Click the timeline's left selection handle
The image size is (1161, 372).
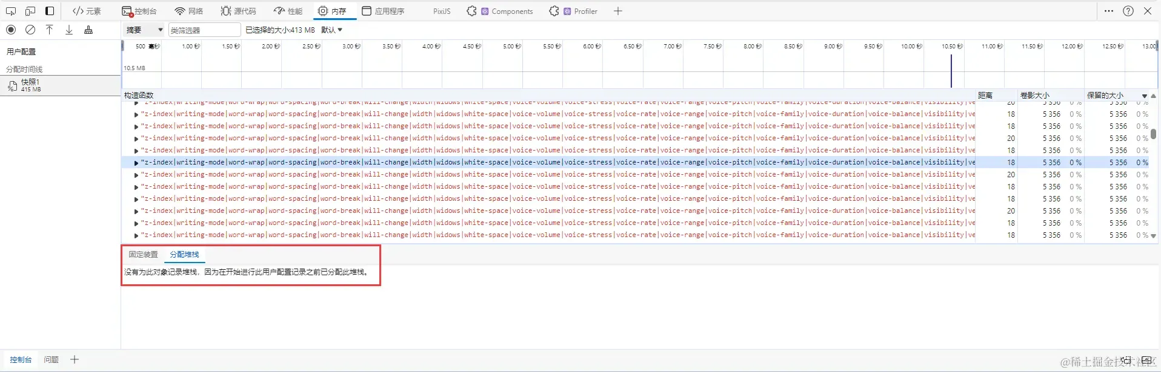coord(122,46)
